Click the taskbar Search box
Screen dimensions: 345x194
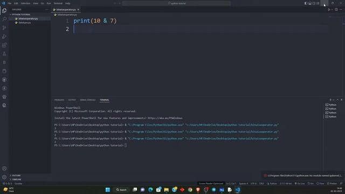click(x=121, y=190)
